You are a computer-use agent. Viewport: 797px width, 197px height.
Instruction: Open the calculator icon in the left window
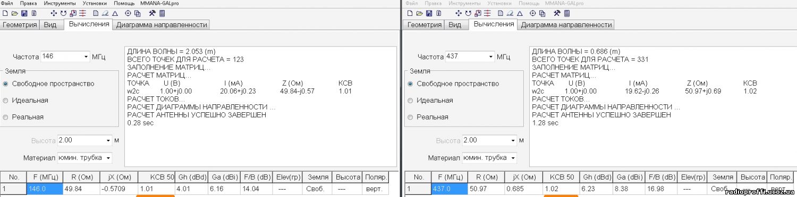(x=162, y=13)
